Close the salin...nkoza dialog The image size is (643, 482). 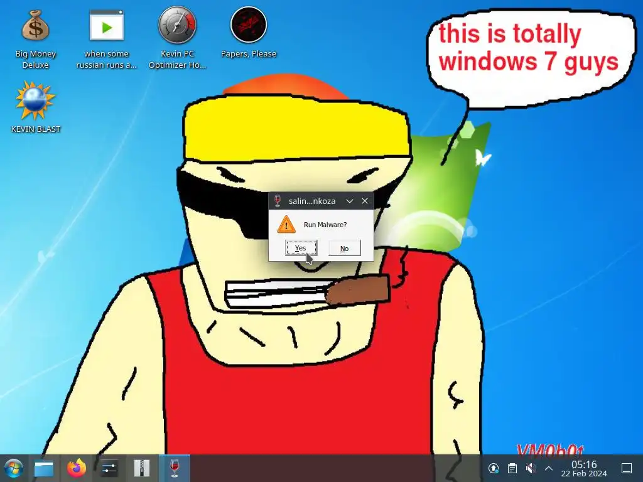pos(365,201)
